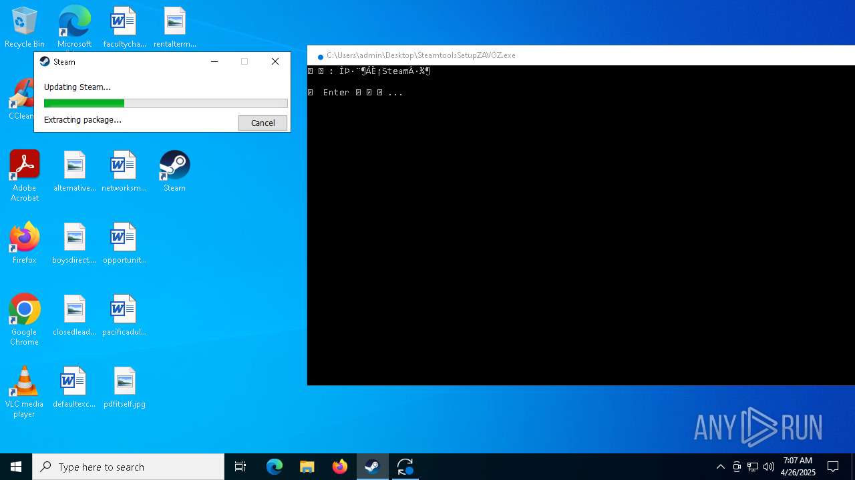The width and height of the screenshot is (855, 480).
Task: Open the Google Chrome desktop shortcut
Action: coord(24,319)
